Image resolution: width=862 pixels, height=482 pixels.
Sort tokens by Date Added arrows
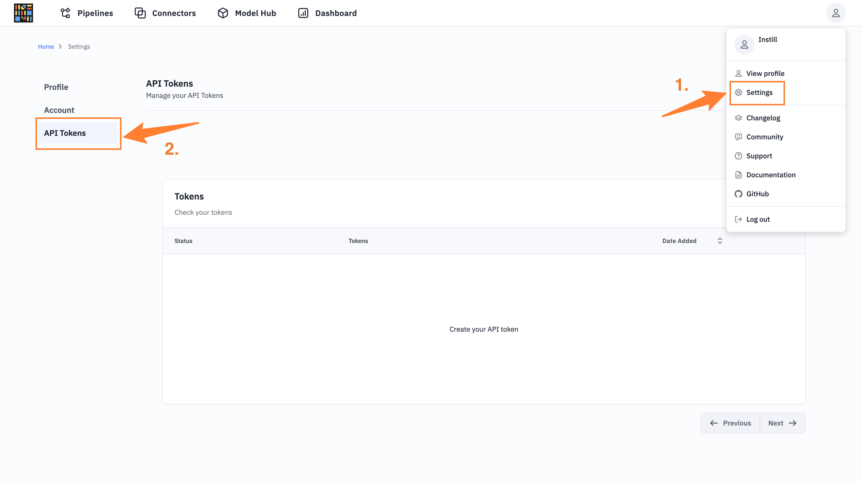pos(720,241)
